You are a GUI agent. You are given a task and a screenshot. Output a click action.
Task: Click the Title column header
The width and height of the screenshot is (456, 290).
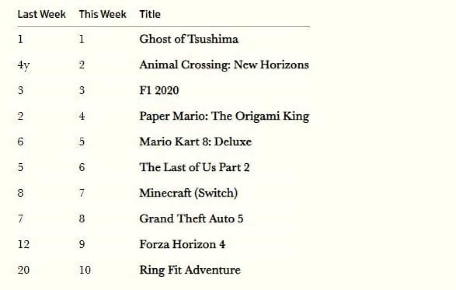(150, 14)
